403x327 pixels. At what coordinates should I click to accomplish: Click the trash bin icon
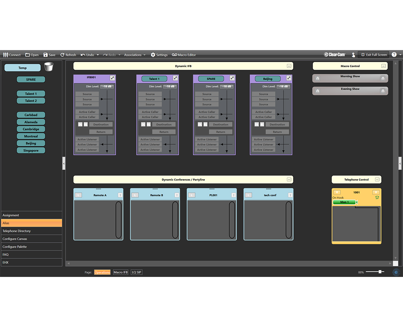click(49, 67)
